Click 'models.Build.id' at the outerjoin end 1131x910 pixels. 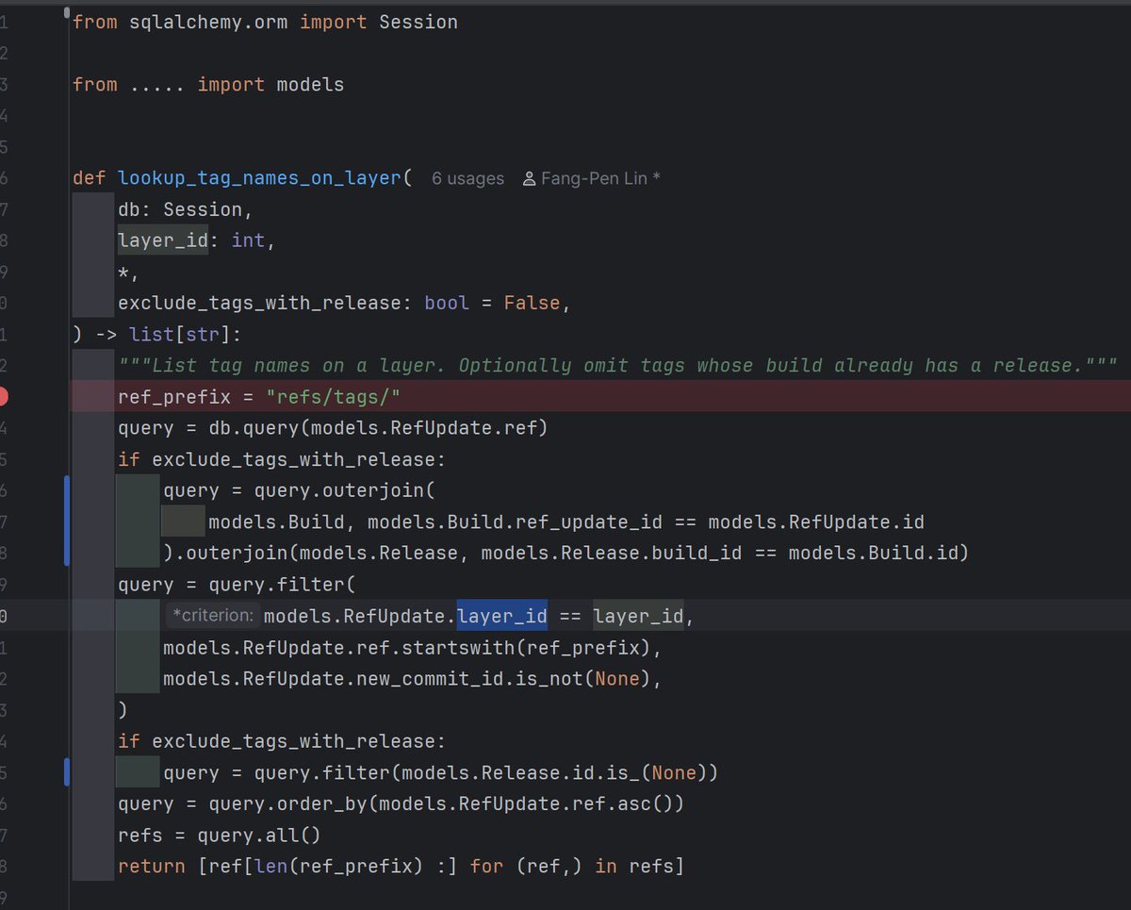[873, 554]
